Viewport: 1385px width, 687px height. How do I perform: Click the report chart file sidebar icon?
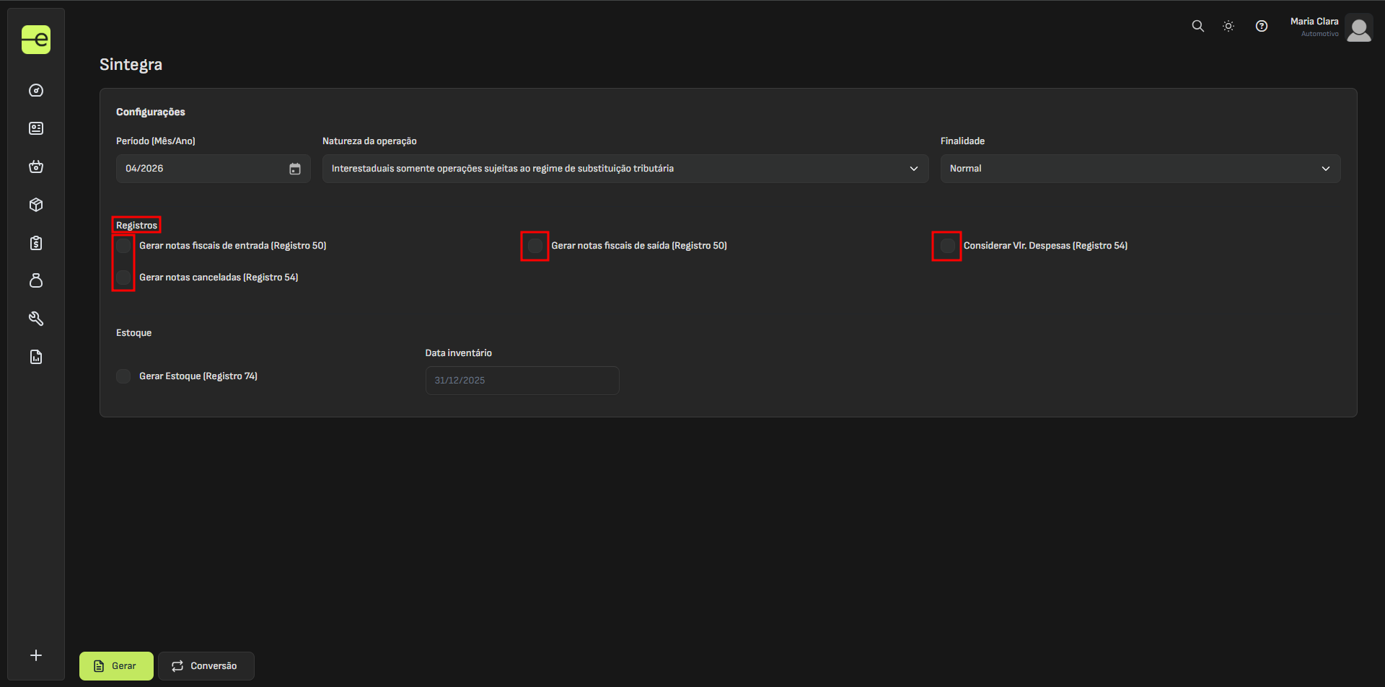(36, 357)
